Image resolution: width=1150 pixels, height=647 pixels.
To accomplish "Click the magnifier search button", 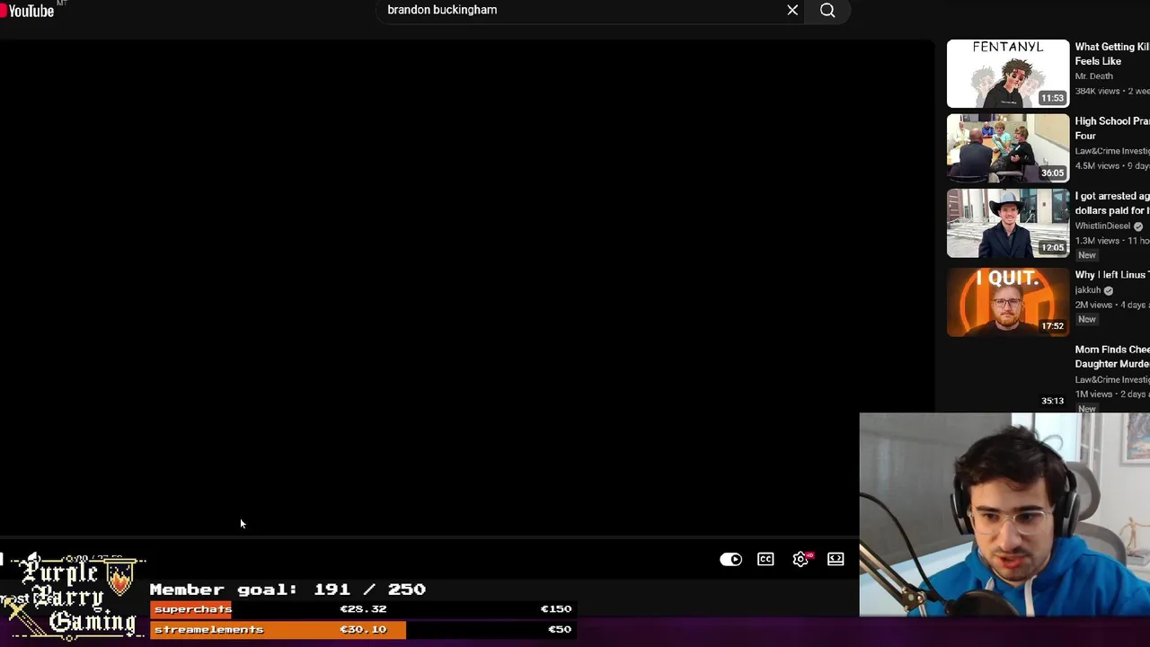I will tap(827, 10).
